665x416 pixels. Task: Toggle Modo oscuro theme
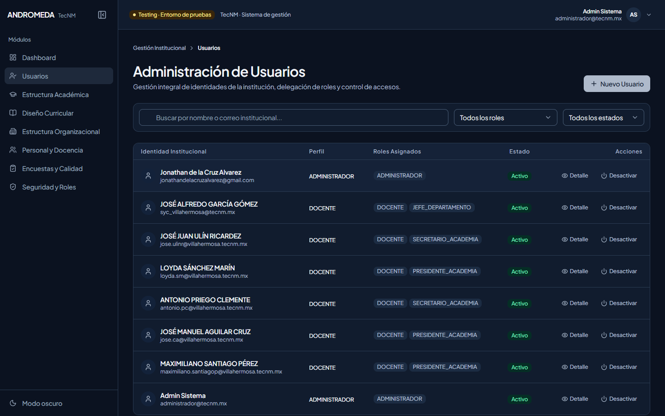[59, 403]
